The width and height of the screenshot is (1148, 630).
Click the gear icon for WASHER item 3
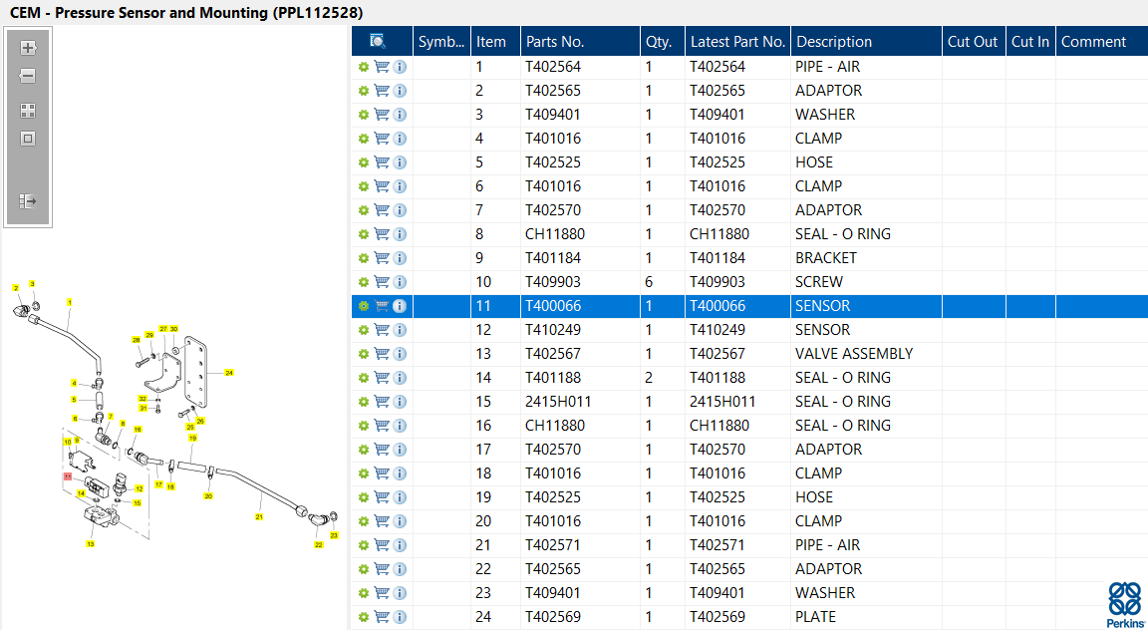pyautogui.click(x=363, y=115)
